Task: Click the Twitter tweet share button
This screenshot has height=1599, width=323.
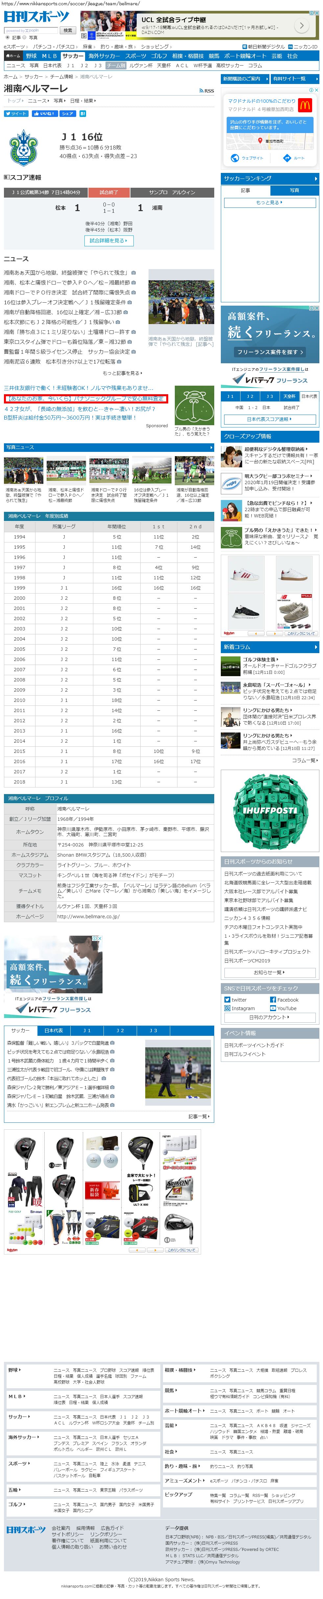Action: 16,114
